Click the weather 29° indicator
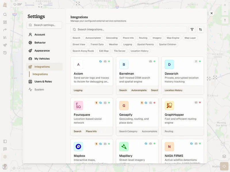The image size is (230, 172). [18, 4]
